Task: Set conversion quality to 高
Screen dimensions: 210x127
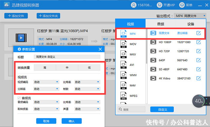Action: (x=45, y=68)
